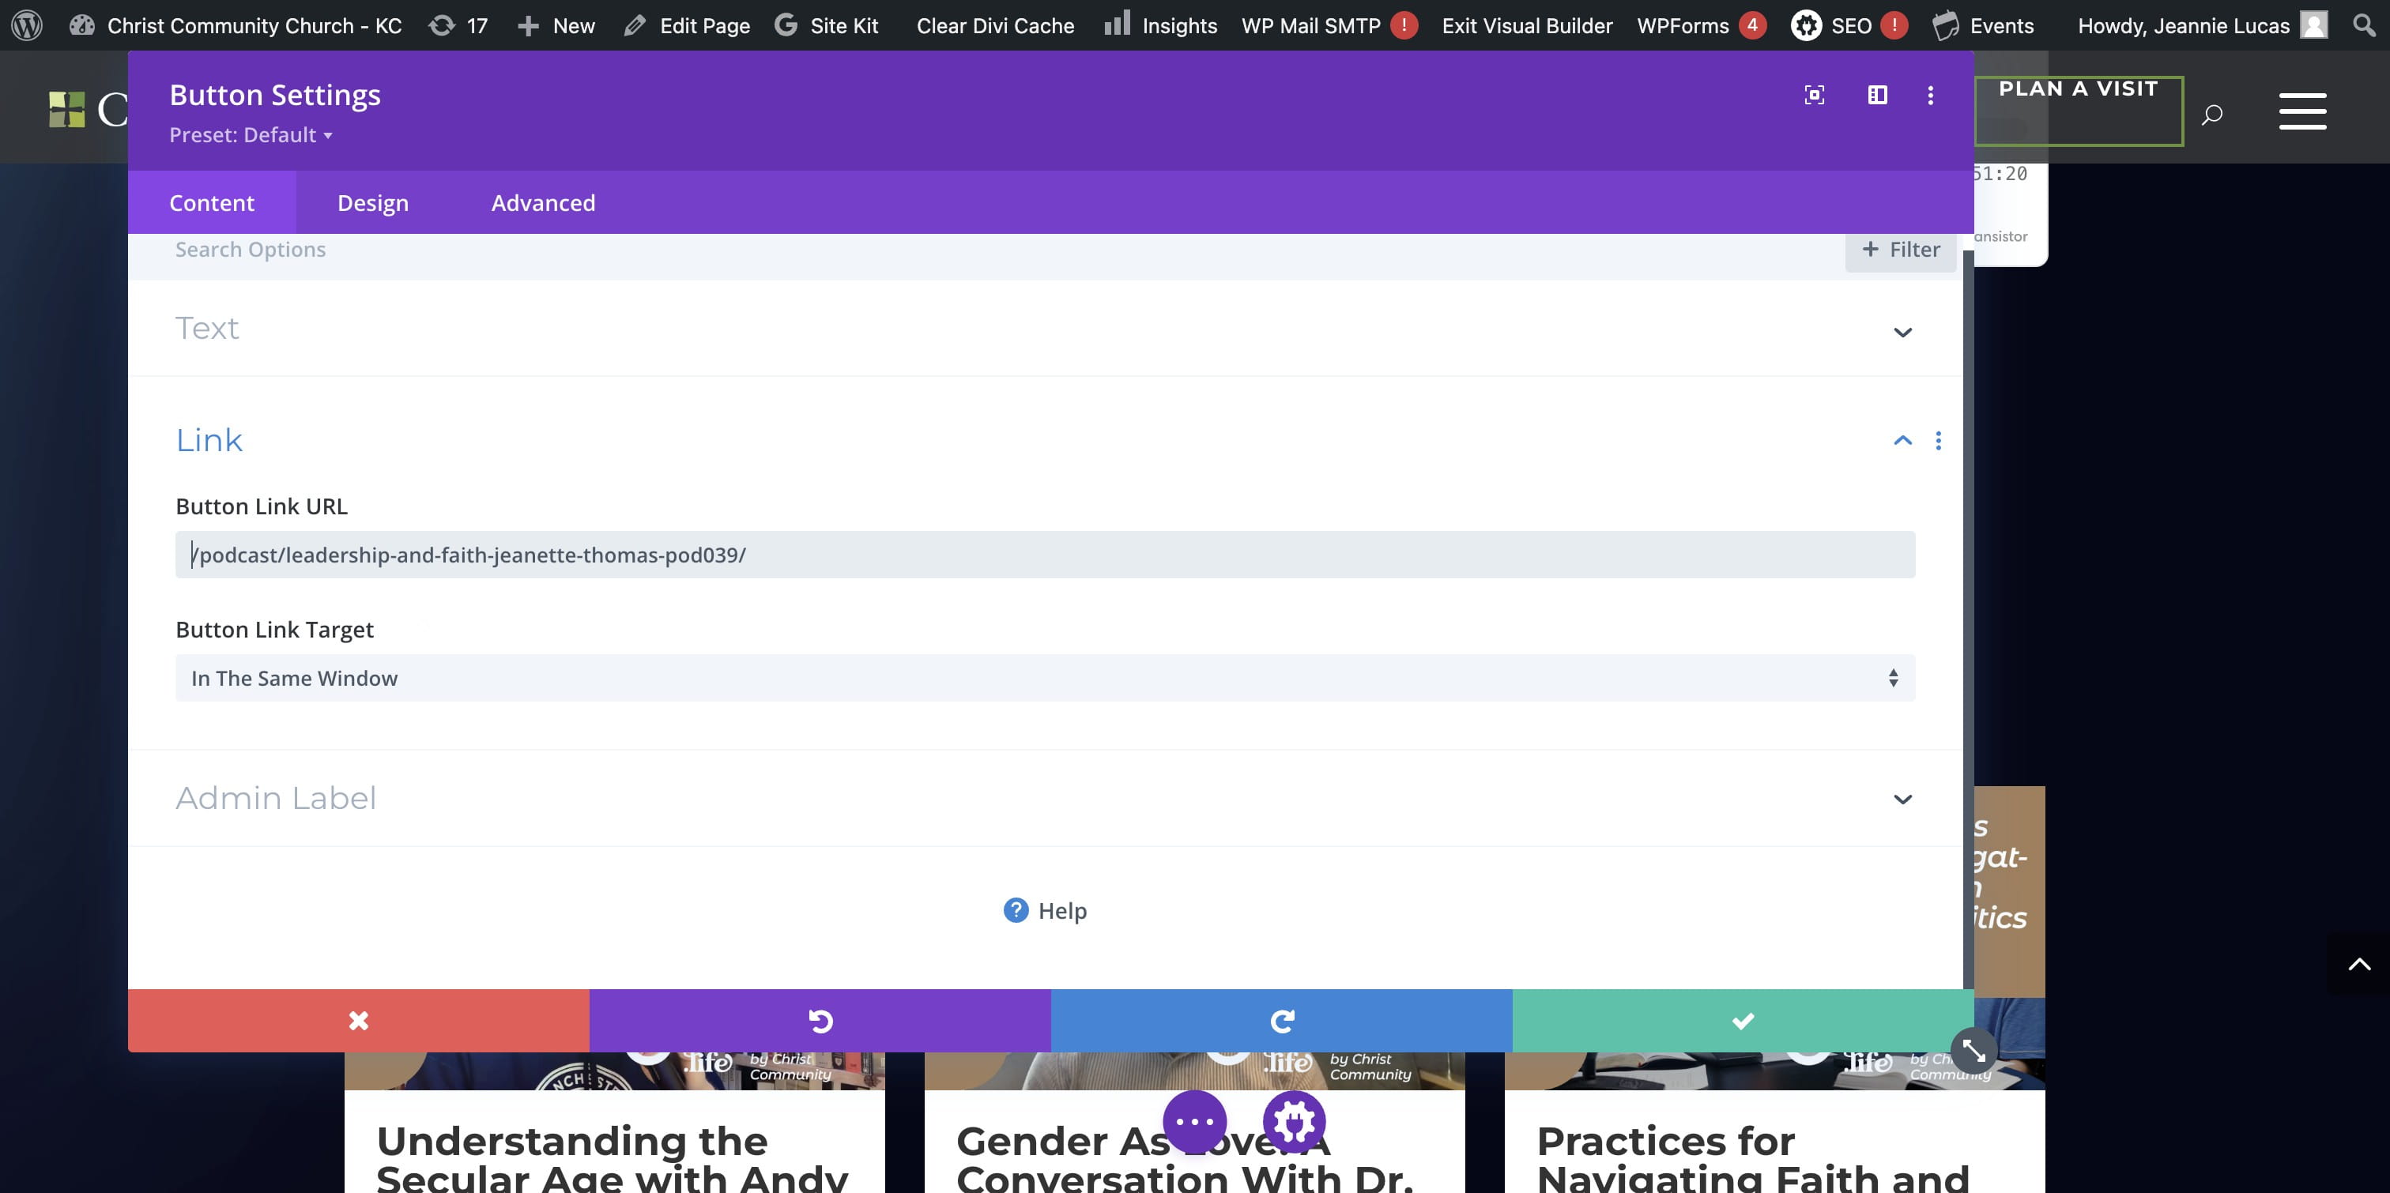Click the Button Link URL label
The width and height of the screenshot is (2390, 1193).
262,506
